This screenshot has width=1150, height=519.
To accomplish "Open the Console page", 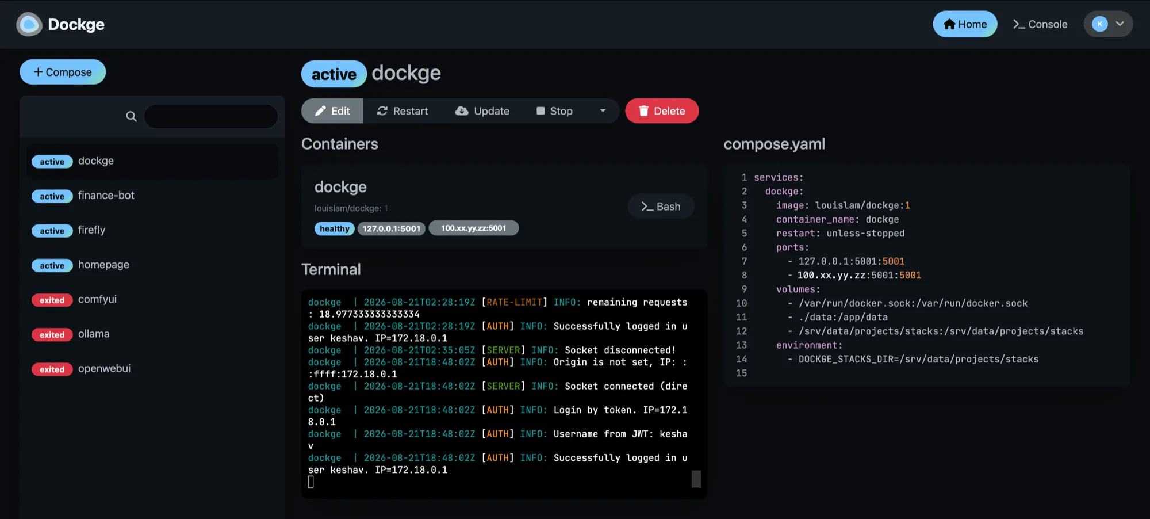I will pos(1040,24).
